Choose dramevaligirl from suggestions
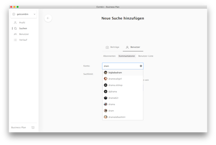This screenshot has height=145, width=216. tap(123, 79)
